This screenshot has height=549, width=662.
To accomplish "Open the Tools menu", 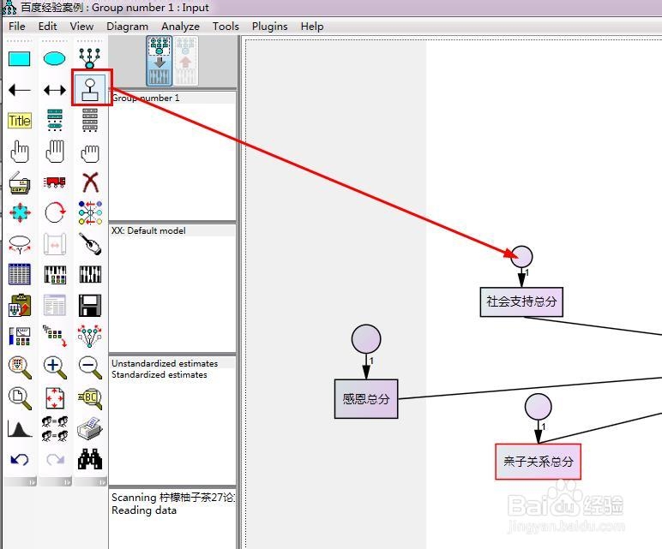I will pyautogui.click(x=226, y=27).
